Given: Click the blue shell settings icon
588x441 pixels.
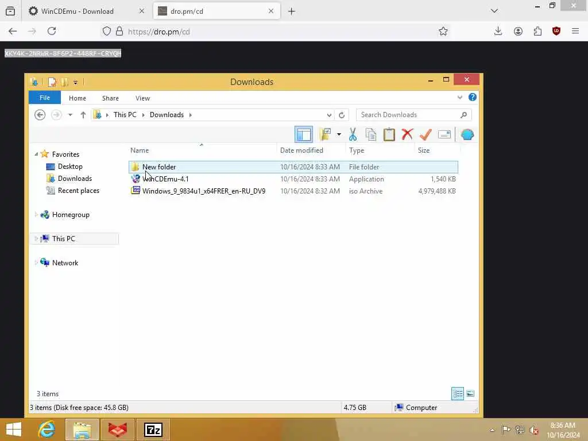Looking at the screenshot, I should [x=467, y=134].
